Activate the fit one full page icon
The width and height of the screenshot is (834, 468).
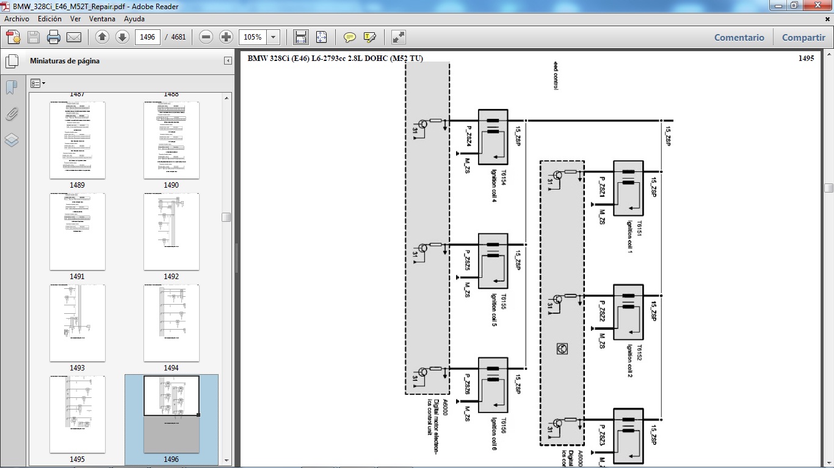coord(321,37)
